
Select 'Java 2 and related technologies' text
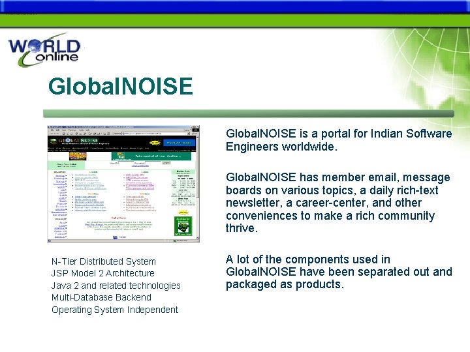[116, 286]
